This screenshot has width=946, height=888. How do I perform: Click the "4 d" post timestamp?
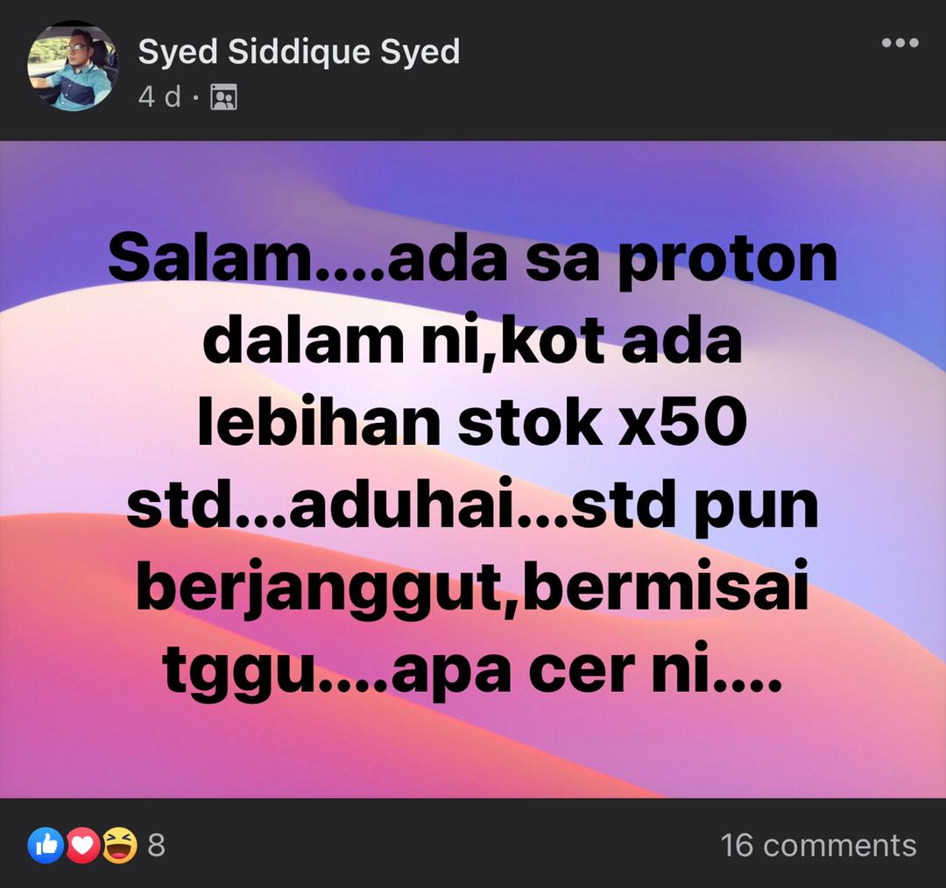click(x=159, y=97)
